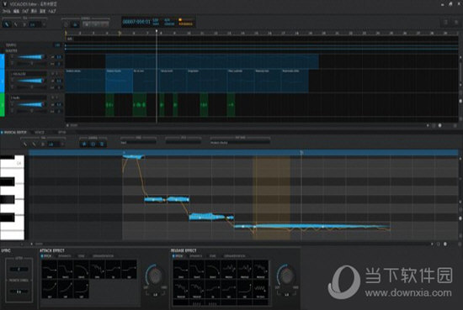Switch to the STYLE tab
This screenshot has width=463, height=310.
tap(62, 133)
